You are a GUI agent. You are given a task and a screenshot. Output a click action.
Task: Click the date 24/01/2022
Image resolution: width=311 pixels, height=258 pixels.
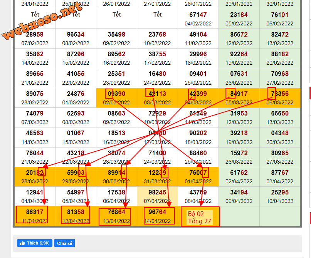(x=35, y=4)
